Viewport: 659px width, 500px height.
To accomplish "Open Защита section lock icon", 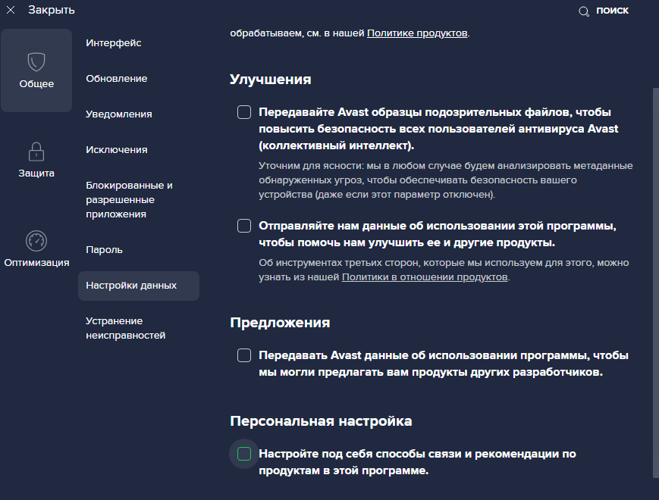I will point(36,152).
